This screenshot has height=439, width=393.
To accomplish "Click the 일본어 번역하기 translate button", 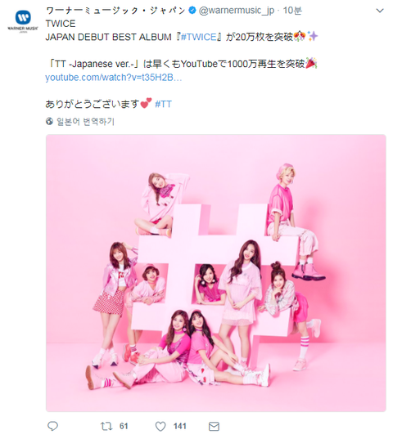I will [x=85, y=122].
